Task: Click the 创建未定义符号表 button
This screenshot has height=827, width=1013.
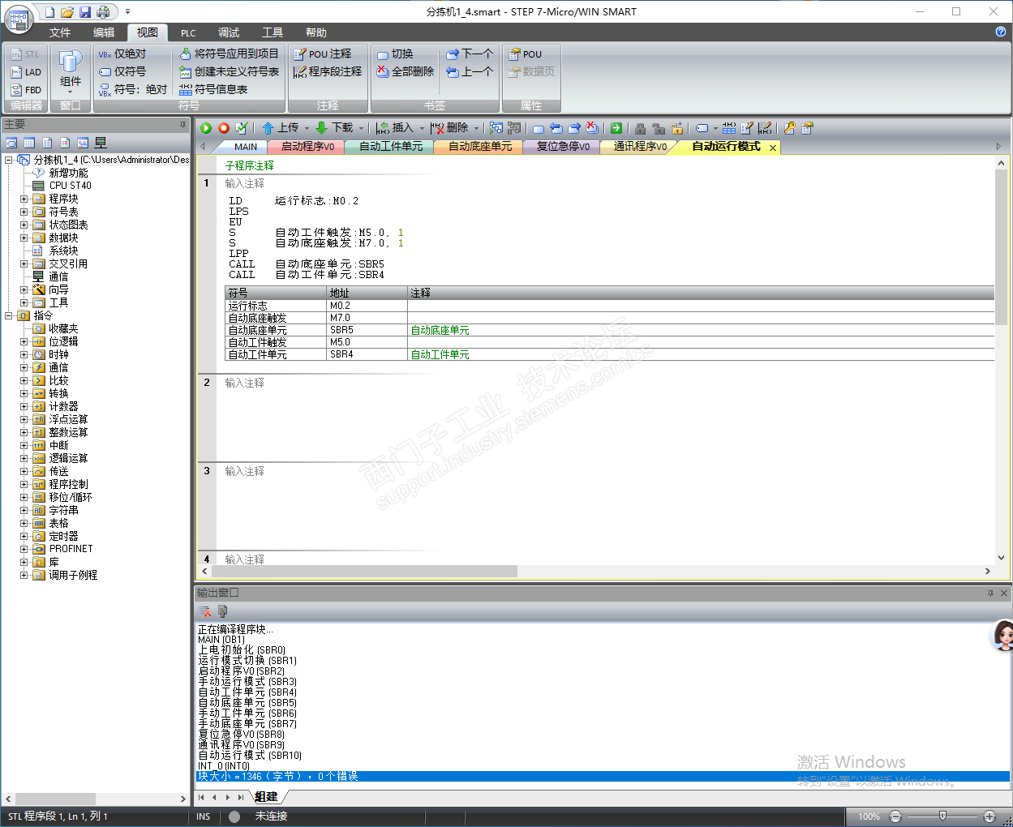Action: click(230, 71)
